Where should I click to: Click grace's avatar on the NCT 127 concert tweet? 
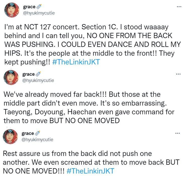(12, 10)
